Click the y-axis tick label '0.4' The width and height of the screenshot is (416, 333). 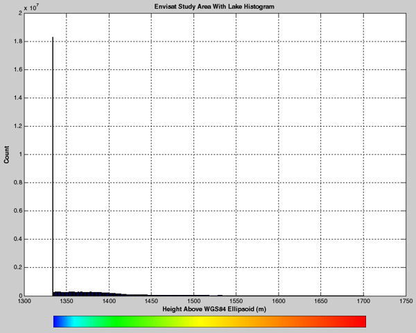[x=18, y=240]
